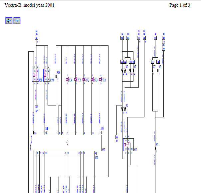Image resolution: width=201 pixels, height=193 pixels.
Task: Click the Y7.4 injector label
Action: tap(104, 80)
